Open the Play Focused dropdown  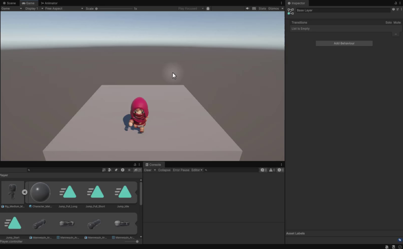point(191,8)
